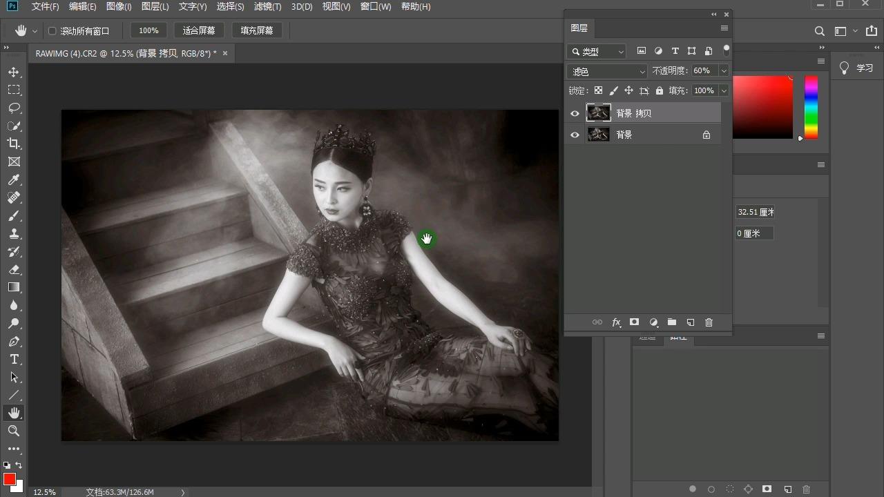This screenshot has height=497, width=884.
Task: Open the 文件(F) menu
Action: [46, 7]
